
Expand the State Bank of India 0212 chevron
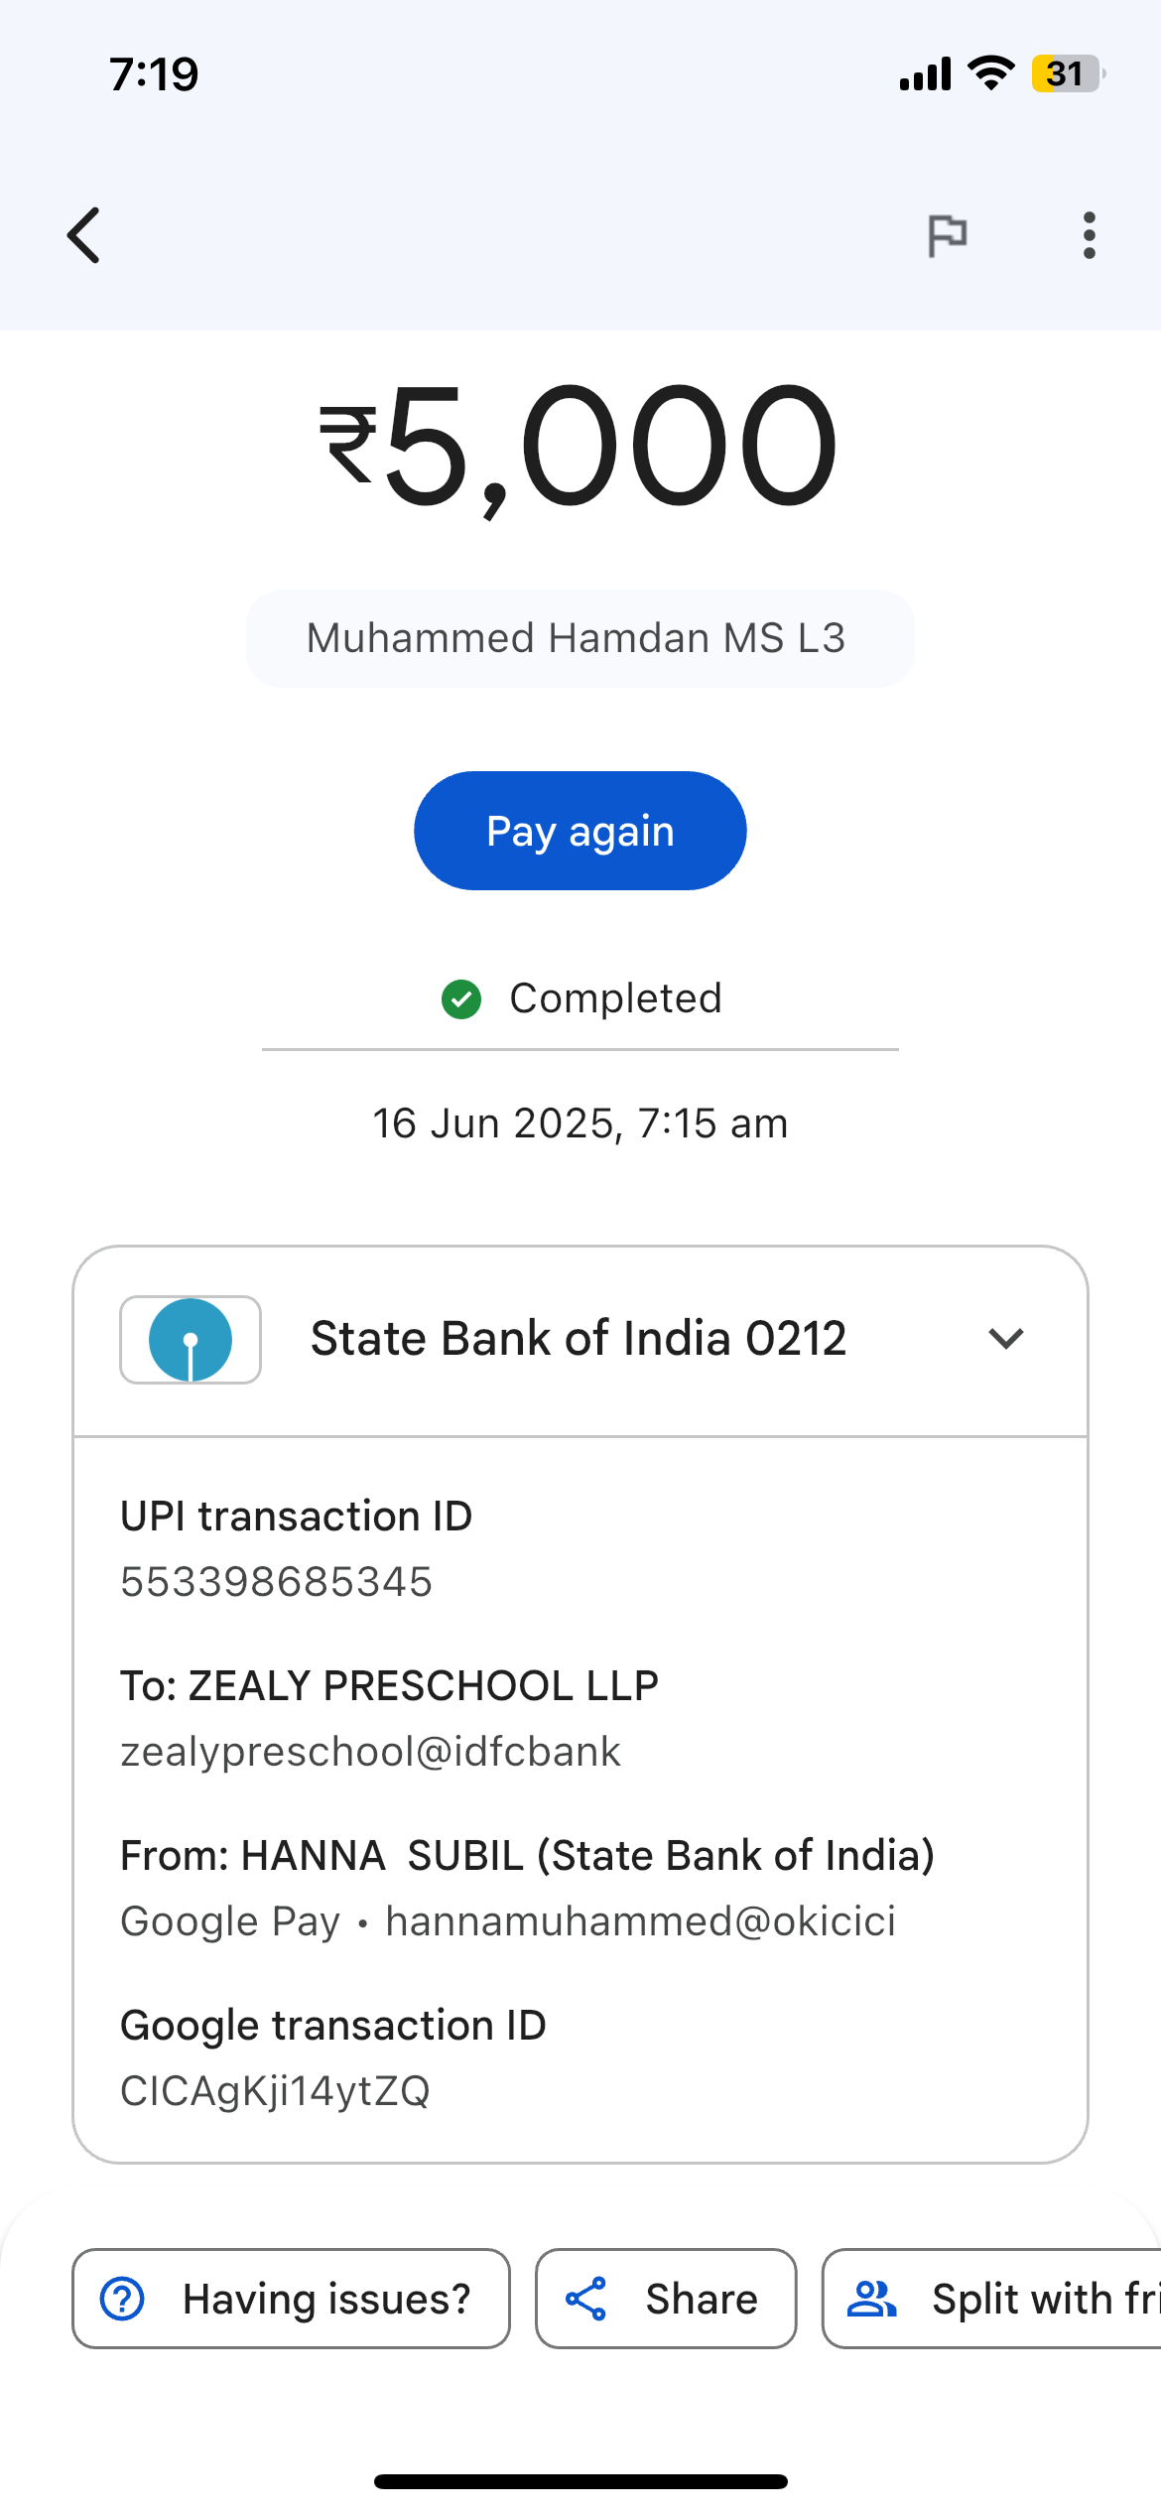click(1005, 1339)
